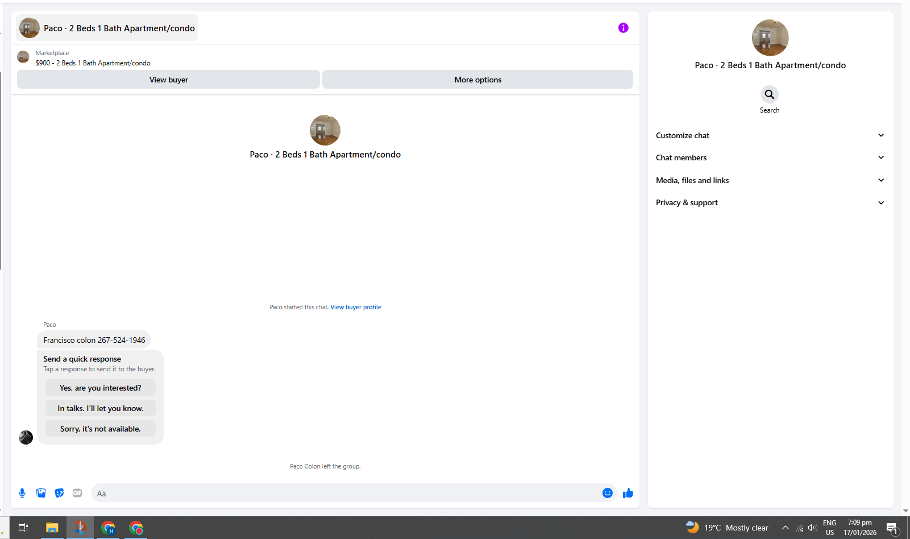Choose a sticker with sticker icon
Image resolution: width=910 pixels, height=539 pixels.
coord(59,493)
